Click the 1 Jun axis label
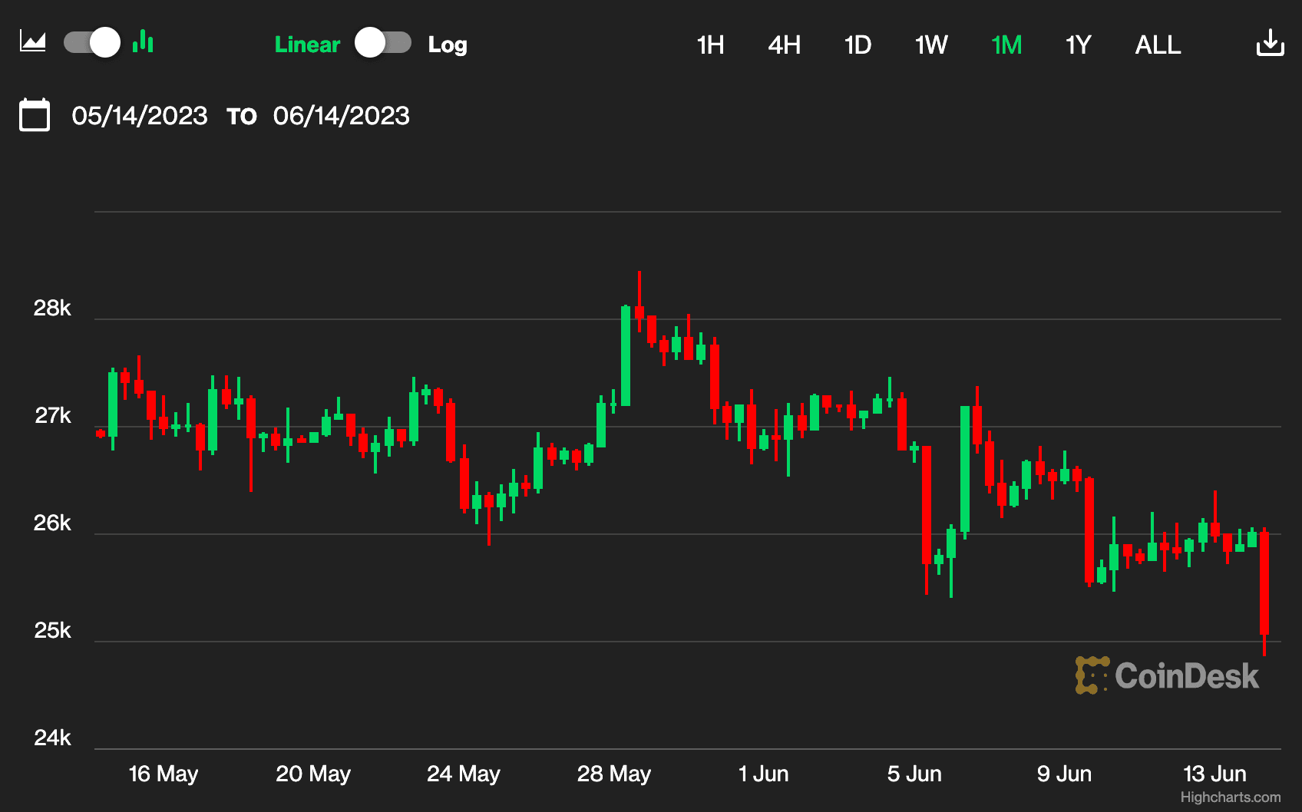This screenshot has height=812, width=1302. (764, 774)
